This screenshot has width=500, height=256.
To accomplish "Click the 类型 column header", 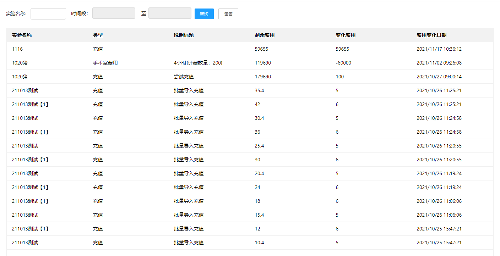I will pos(98,35).
